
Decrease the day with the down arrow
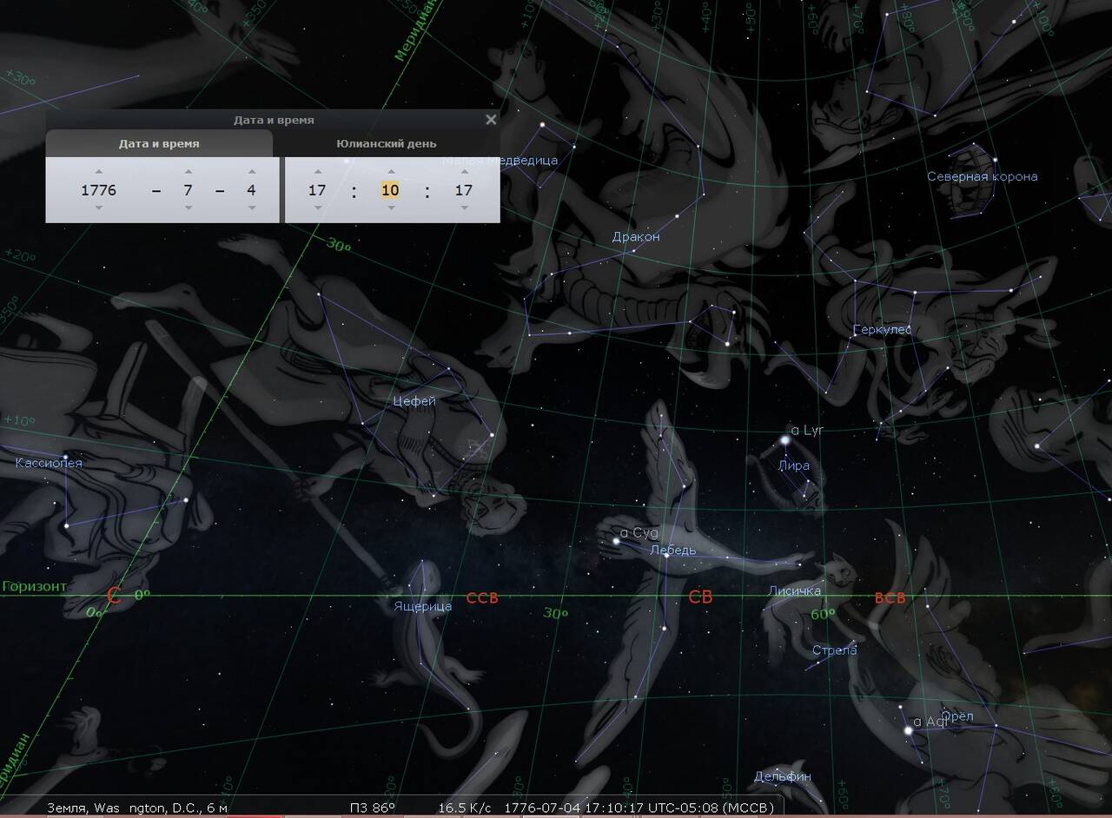click(x=251, y=208)
